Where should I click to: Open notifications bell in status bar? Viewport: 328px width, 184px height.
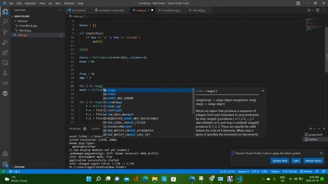point(323,171)
